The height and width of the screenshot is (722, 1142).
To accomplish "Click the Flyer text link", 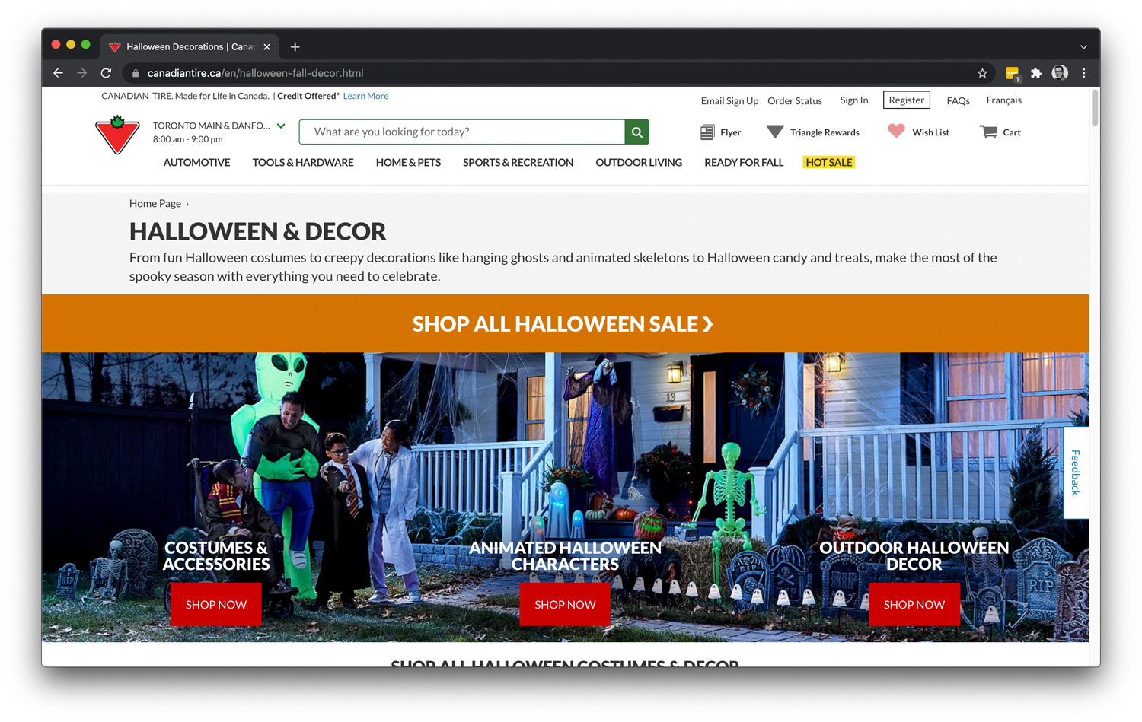I will pyautogui.click(x=730, y=132).
